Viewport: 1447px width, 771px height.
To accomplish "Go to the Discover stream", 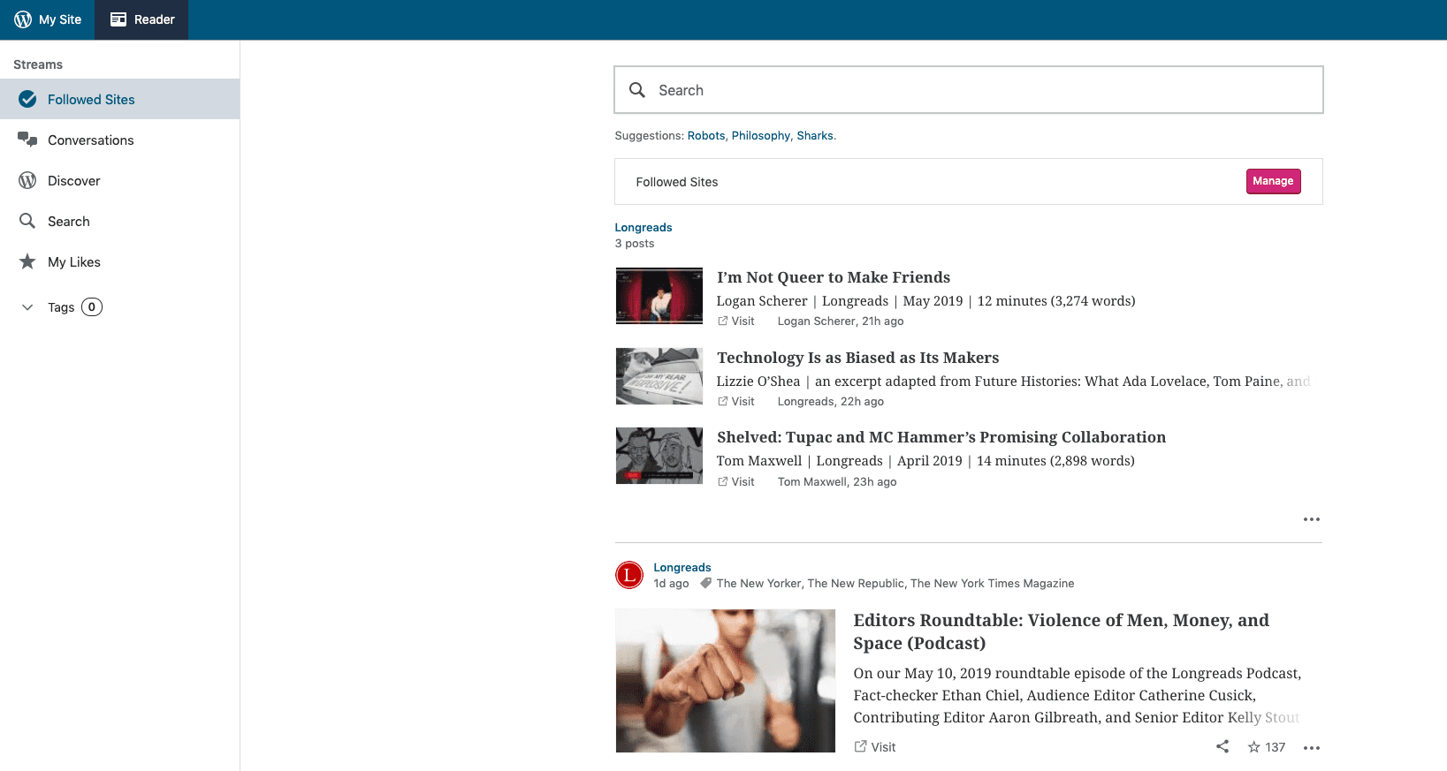I will point(119,180).
